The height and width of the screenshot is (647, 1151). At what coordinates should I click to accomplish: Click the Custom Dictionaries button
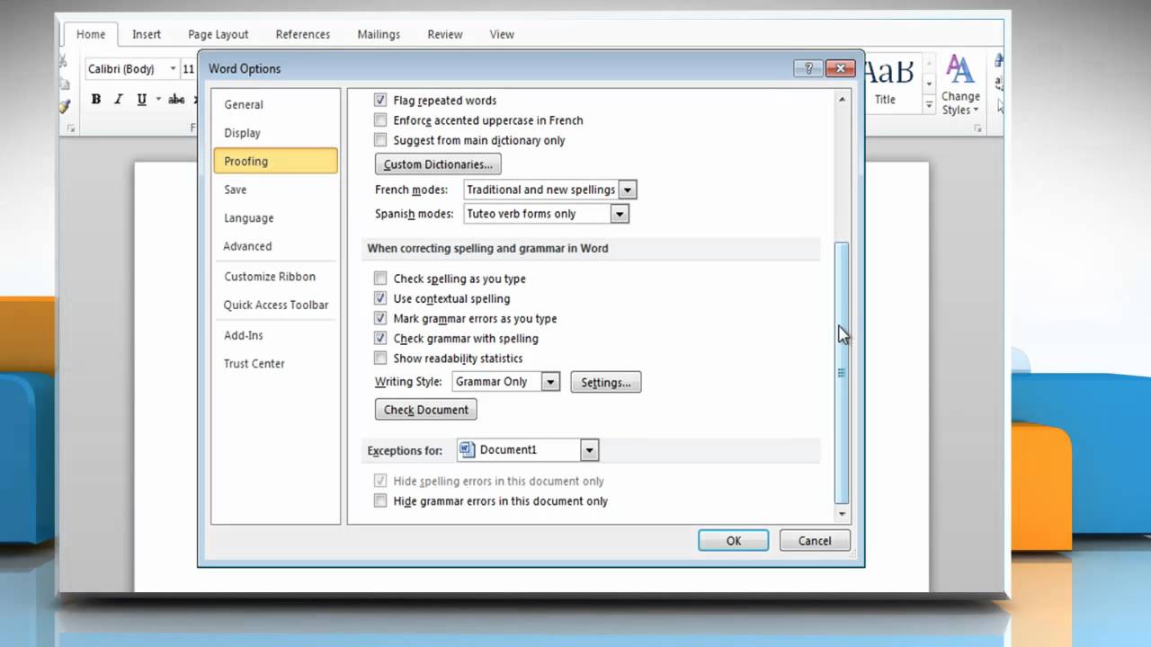pyautogui.click(x=438, y=164)
